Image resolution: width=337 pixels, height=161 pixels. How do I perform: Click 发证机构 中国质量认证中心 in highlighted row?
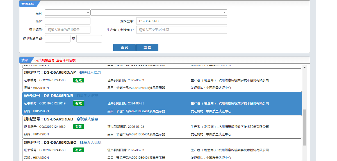[x=211, y=111]
